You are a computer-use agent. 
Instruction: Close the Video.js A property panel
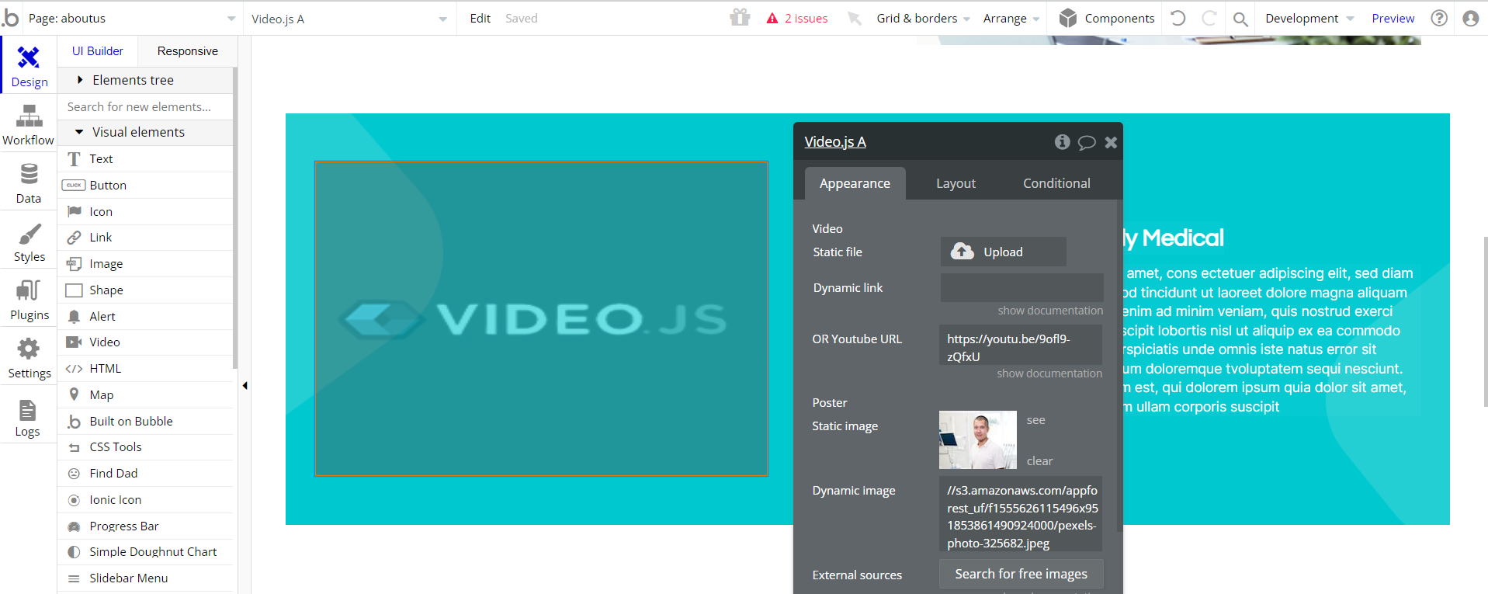click(1111, 142)
